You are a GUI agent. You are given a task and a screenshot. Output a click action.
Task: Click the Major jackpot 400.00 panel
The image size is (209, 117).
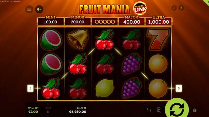pyautogui.click(x=131, y=21)
